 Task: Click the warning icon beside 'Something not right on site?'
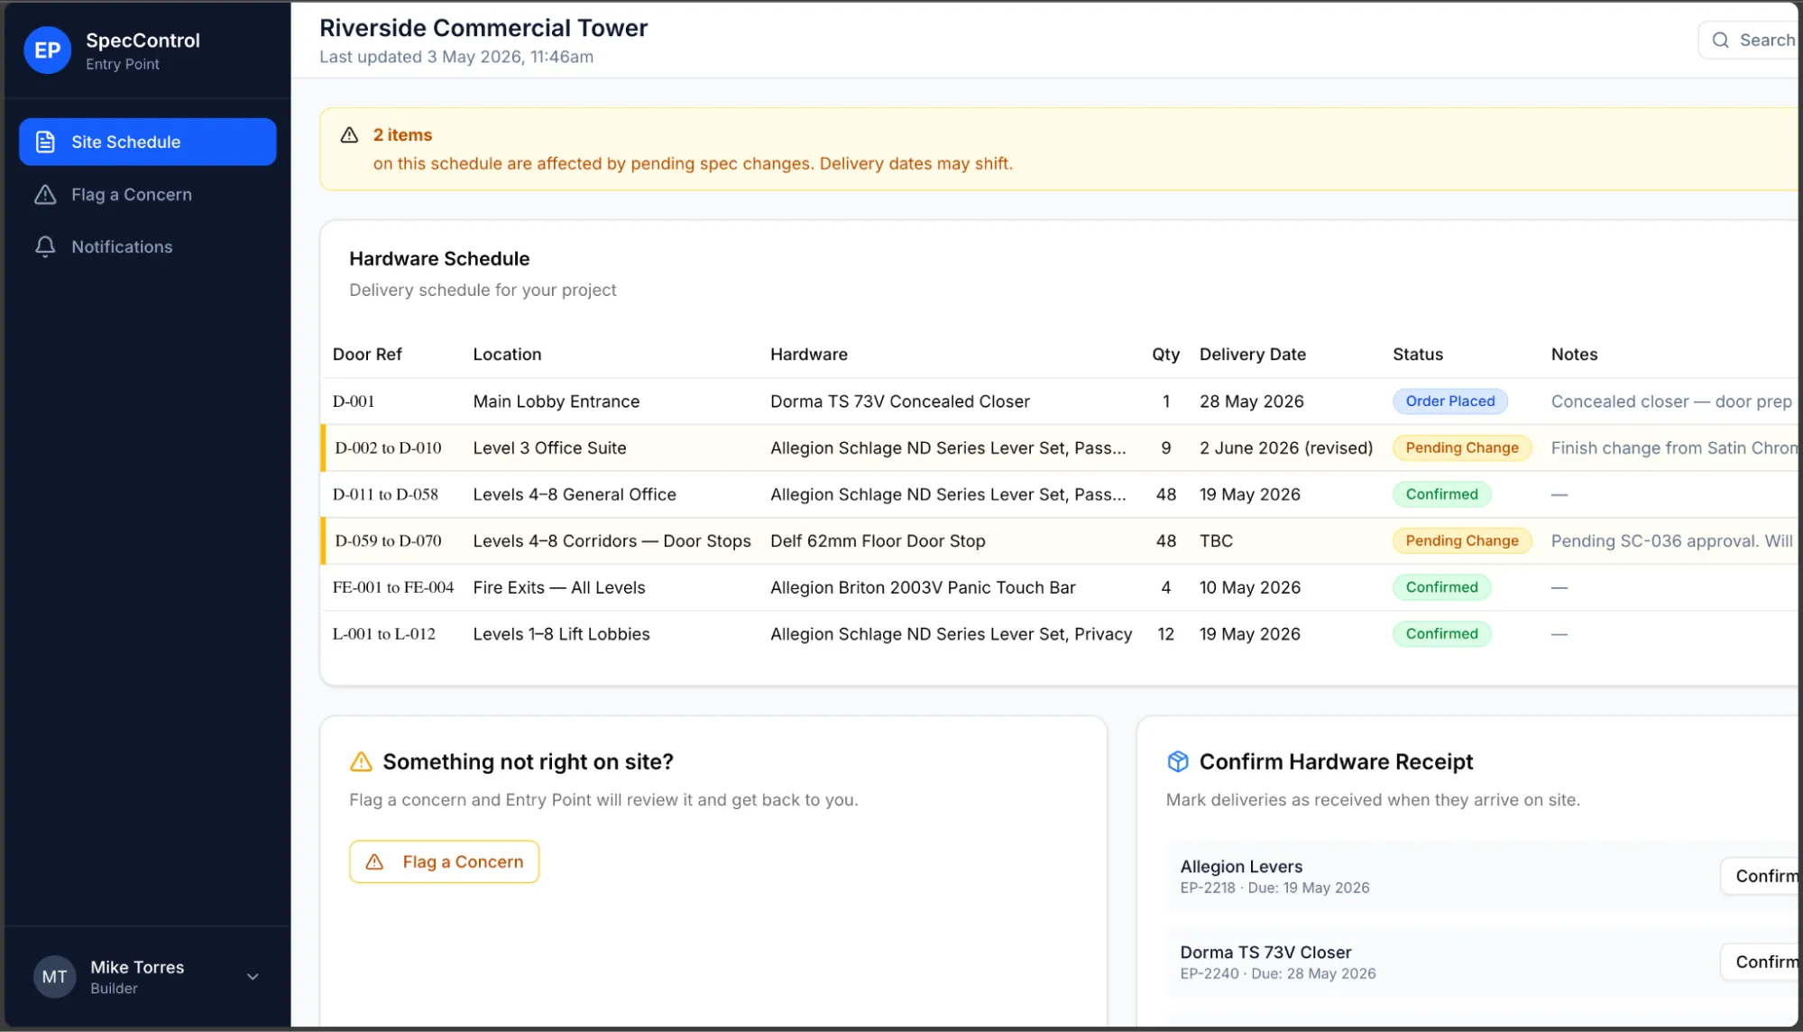(x=361, y=761)
